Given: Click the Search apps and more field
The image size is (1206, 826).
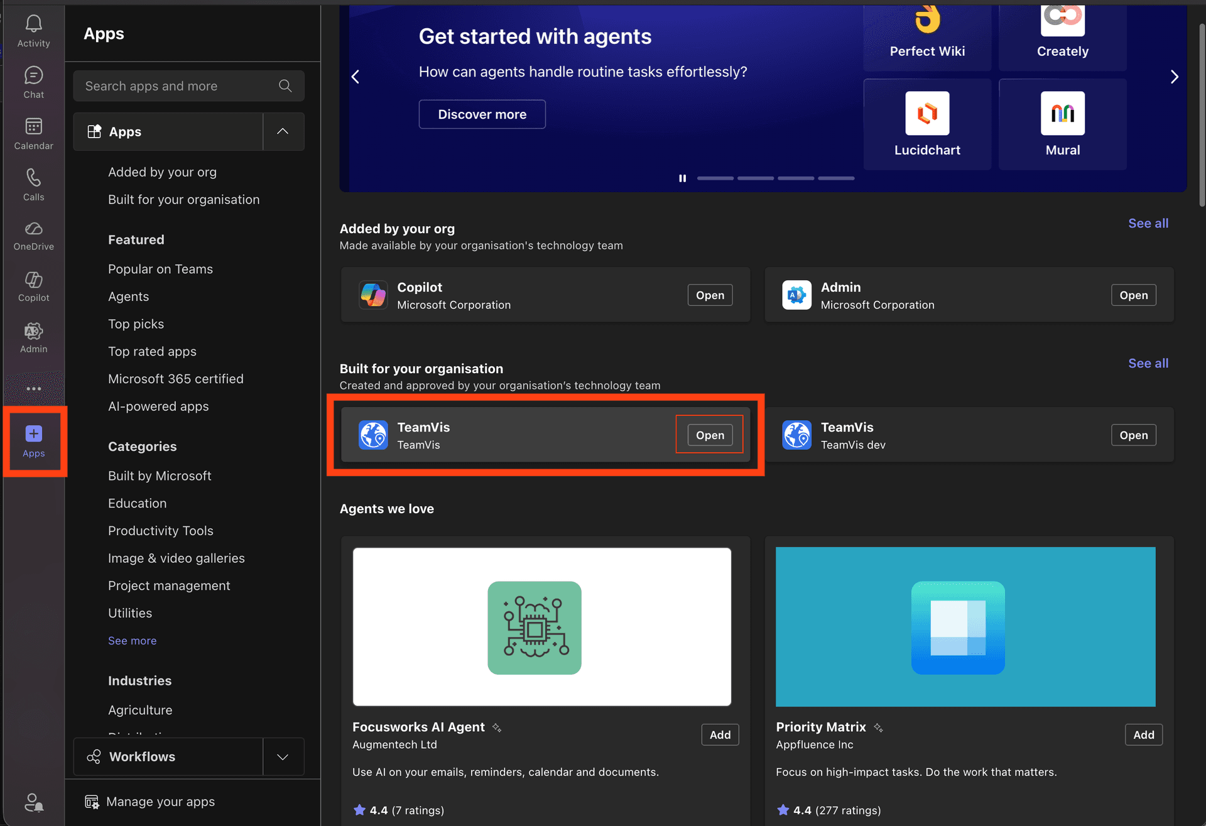Looking at the screenshot, I should tap(188, 85).
